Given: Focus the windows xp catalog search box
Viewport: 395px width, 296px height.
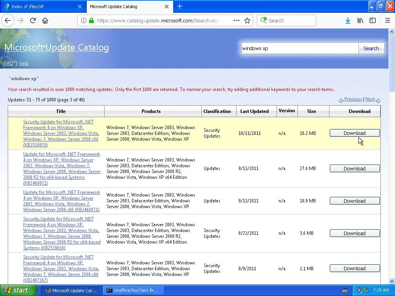Looking at the screenshot, I should [300, 48].
